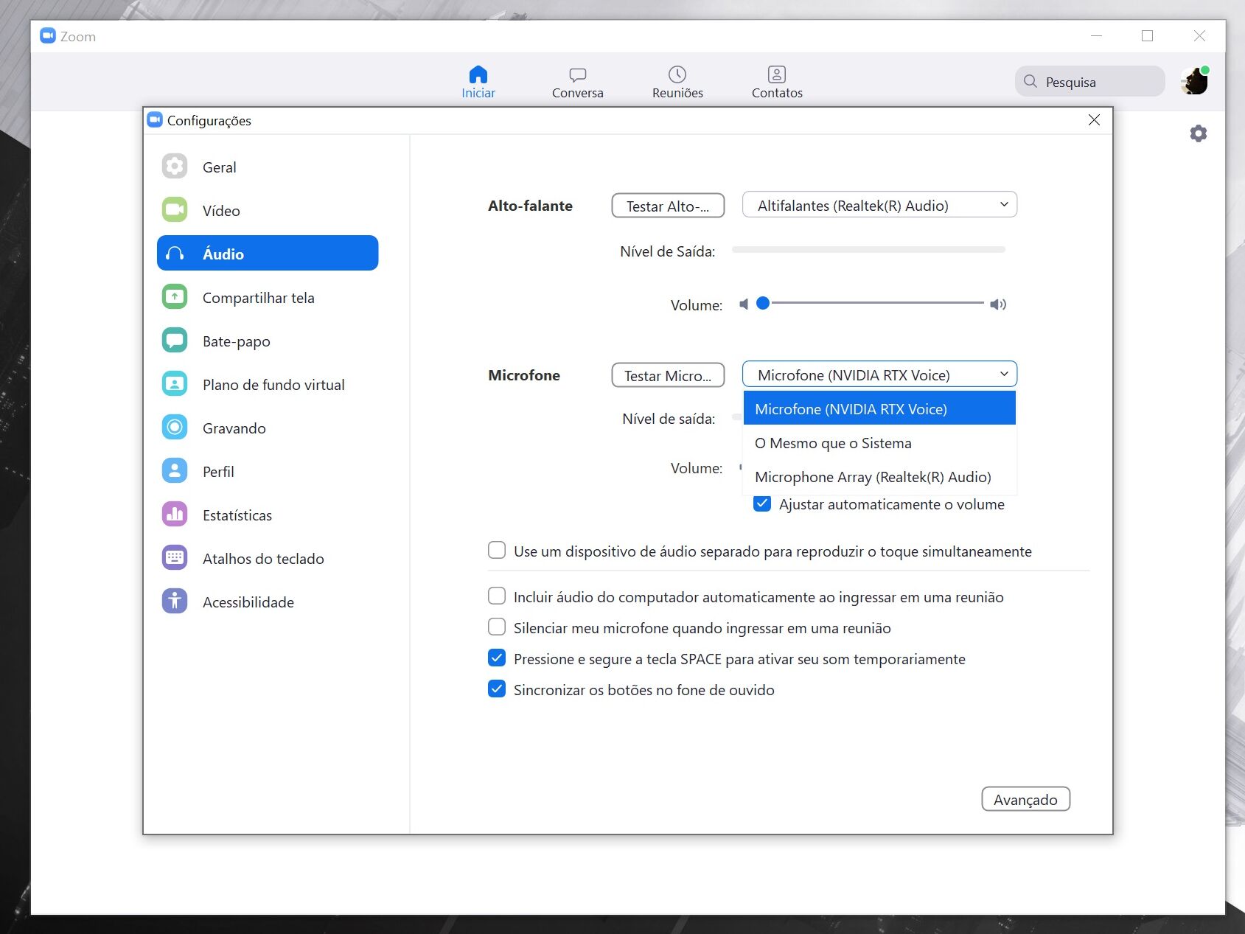This screenshot has height=934, width=1245.
Task: Click the Plano de fundo virtual icon
Action: click(x=175, y=384)
